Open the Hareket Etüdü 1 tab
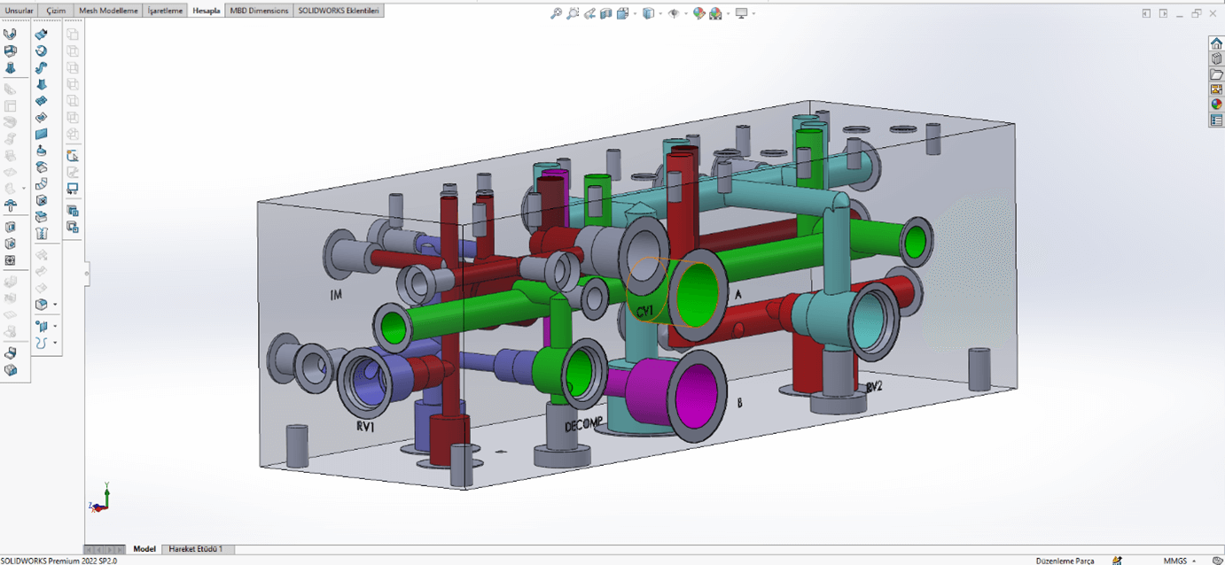The image size is (1225, 565). [x=196, y=549]
